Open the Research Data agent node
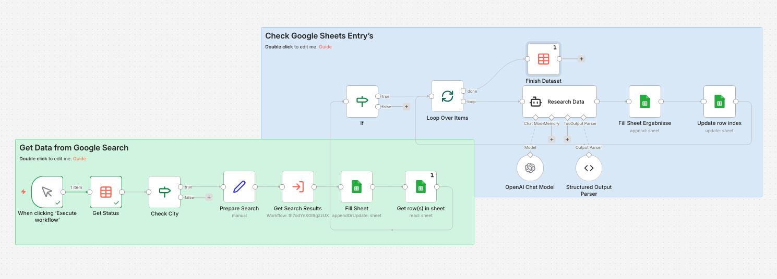Viewport: 777px width, 279px height. (559, 102)
